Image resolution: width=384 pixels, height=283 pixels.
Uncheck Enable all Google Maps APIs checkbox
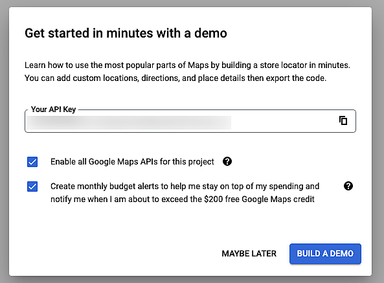[x=32, y=162]
